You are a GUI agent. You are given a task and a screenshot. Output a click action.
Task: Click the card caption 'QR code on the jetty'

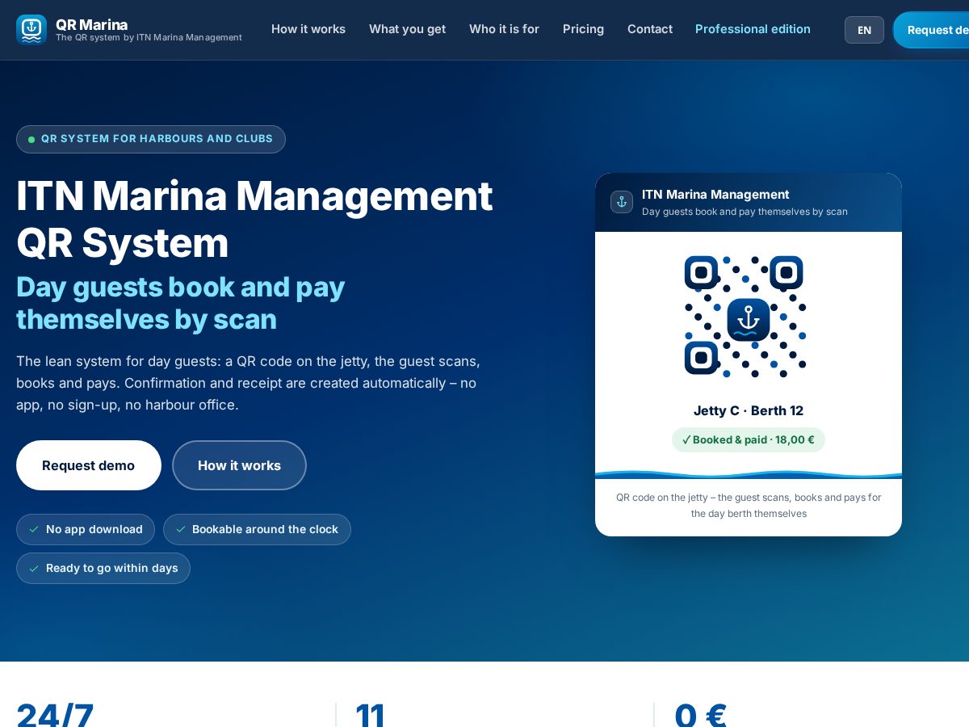[x=749, y=506]
